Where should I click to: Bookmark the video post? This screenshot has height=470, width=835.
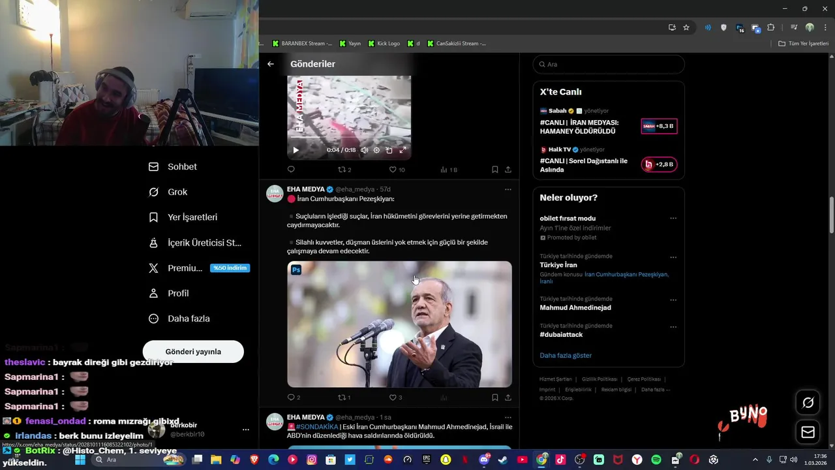[495, 170]
